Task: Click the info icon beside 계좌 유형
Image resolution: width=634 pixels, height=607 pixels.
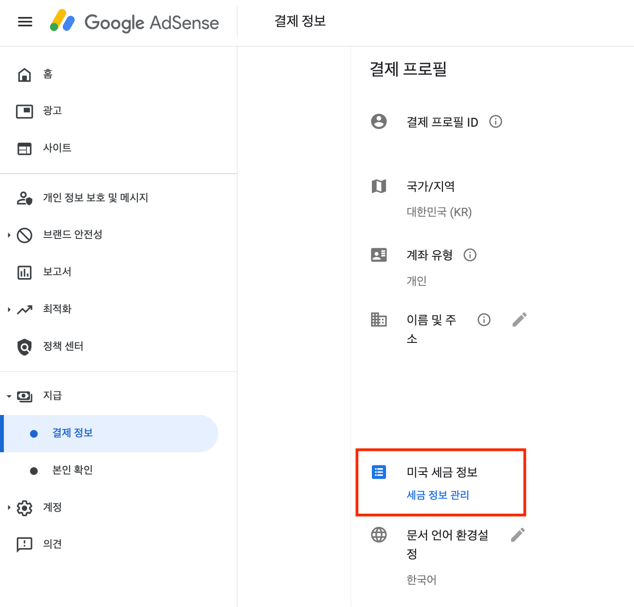Action: click(x=470, y=255)
